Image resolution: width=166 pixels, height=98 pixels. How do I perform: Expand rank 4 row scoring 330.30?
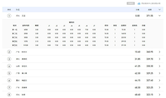click(160, 66)
